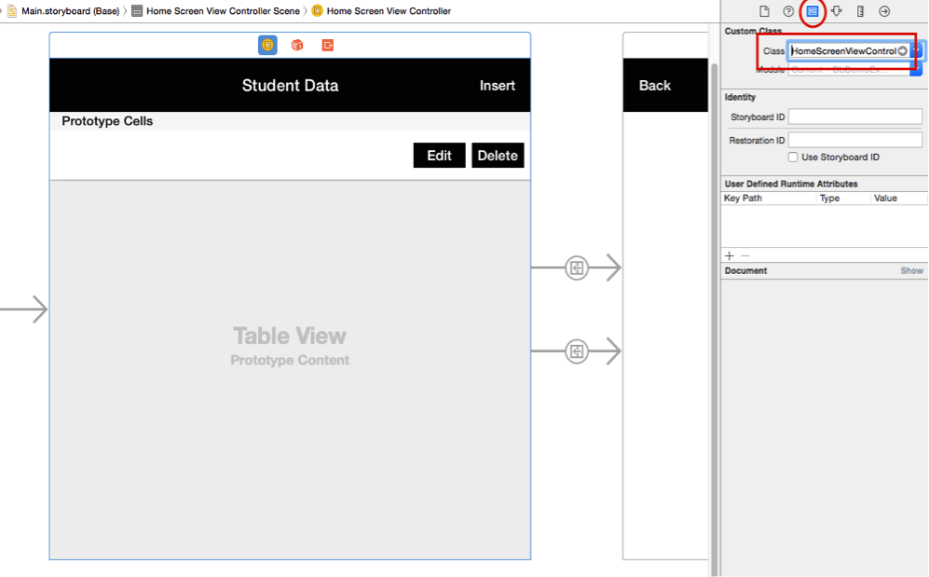Select the lower segue connector icon
The width and height of the screenshot is (929, 577).
click(577, 351)
